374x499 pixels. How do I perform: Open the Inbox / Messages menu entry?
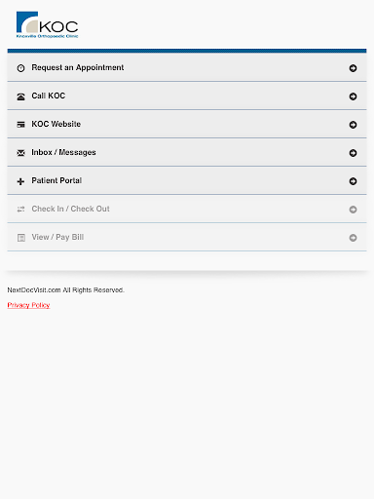click(x=187, y=152)
